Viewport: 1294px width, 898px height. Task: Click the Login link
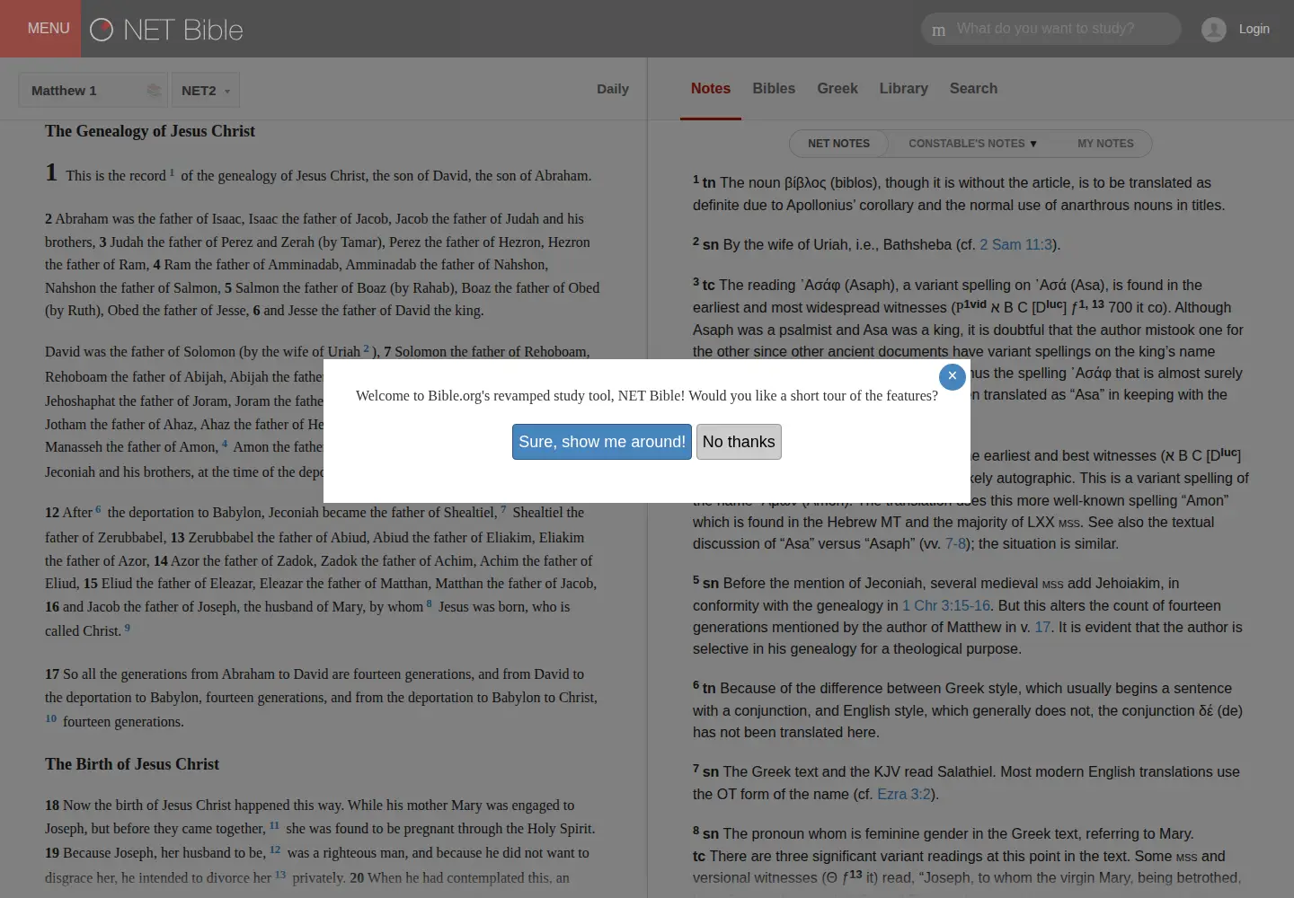[x=1254, y=29]
